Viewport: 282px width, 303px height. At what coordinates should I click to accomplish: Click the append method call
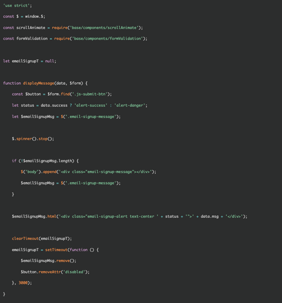50,172
